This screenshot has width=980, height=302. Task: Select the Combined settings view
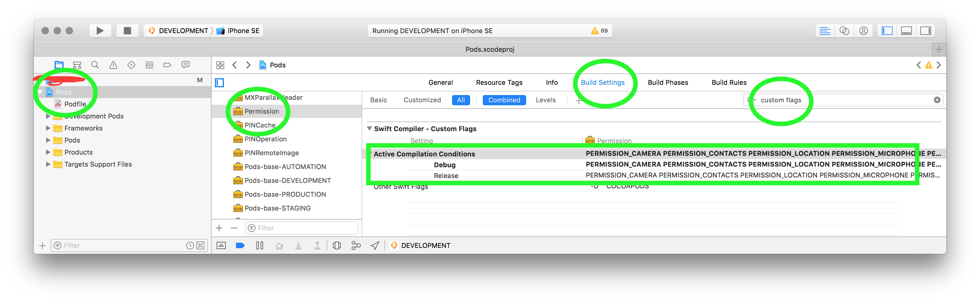tap(504, 100)
